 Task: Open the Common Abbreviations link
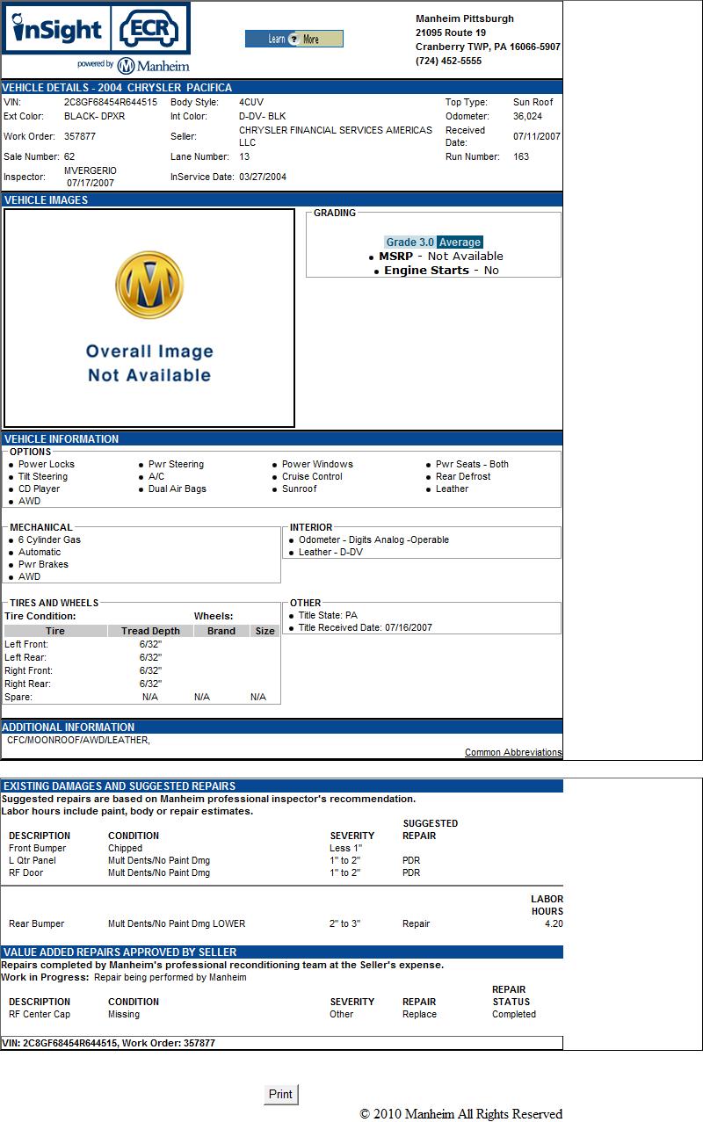pos(513,752)
